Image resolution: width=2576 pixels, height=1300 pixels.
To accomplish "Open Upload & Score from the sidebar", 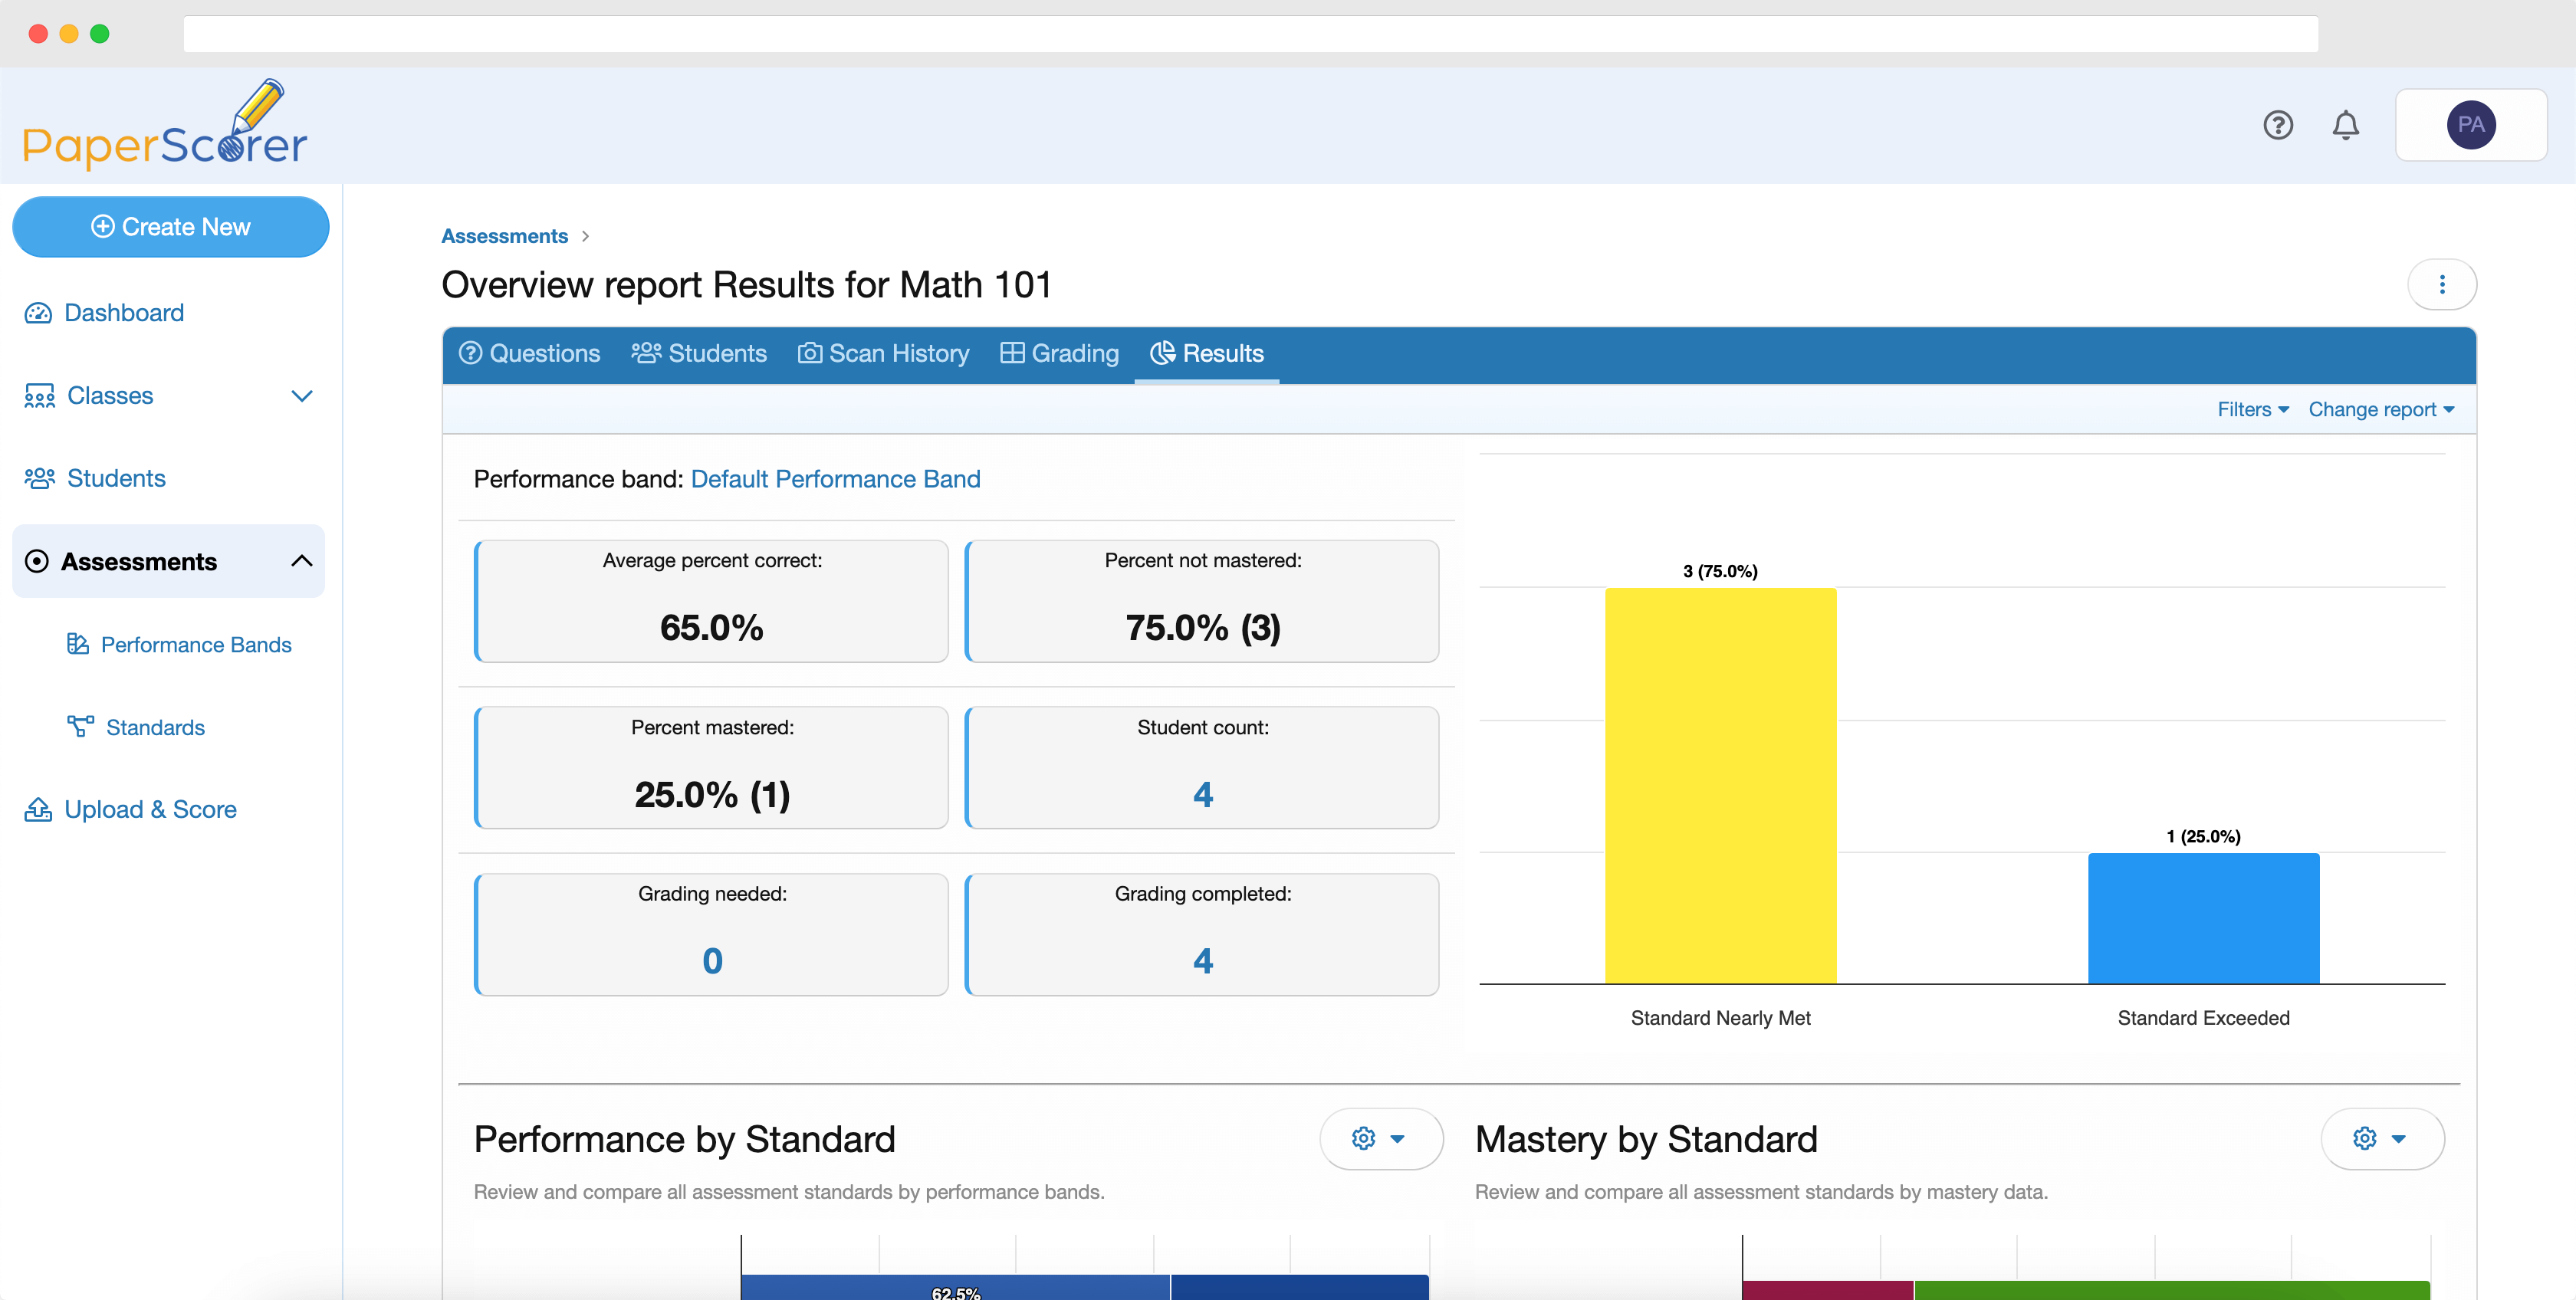I will tap(150, 809).
